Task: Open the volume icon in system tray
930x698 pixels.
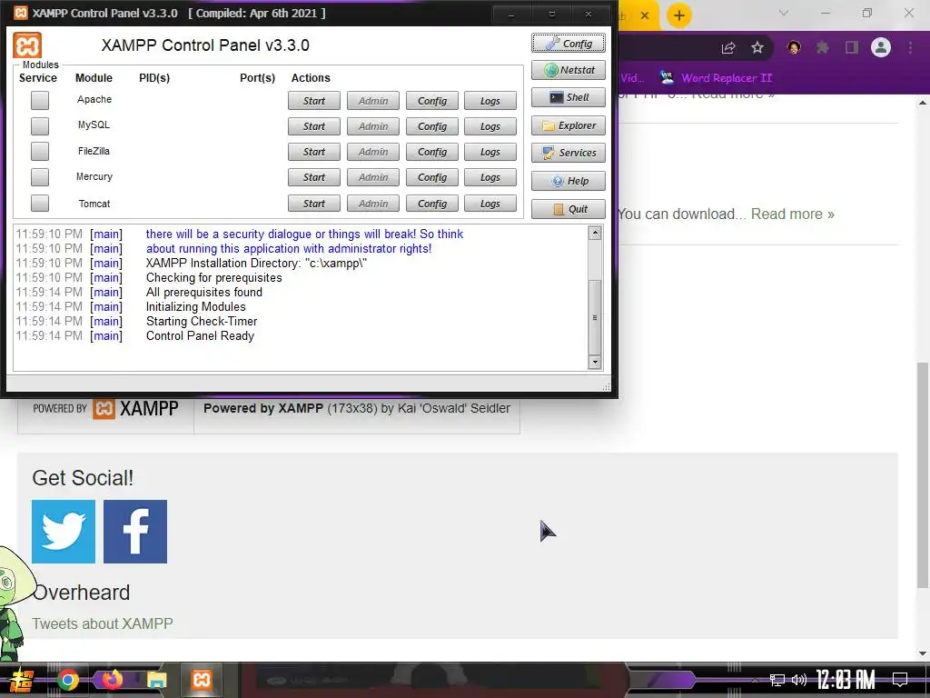Action: click(x=799, y=680)
